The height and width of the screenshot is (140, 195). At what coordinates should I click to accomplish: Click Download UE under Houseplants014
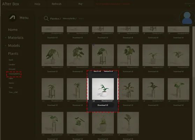(78, 38)
